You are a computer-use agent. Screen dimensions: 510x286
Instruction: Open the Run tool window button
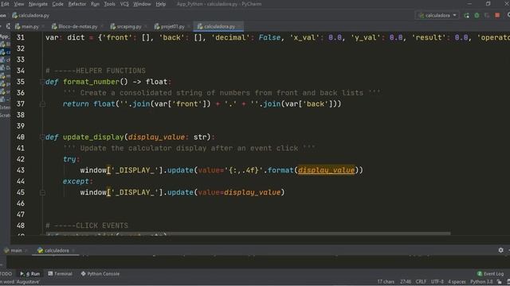tap(30, 273)
